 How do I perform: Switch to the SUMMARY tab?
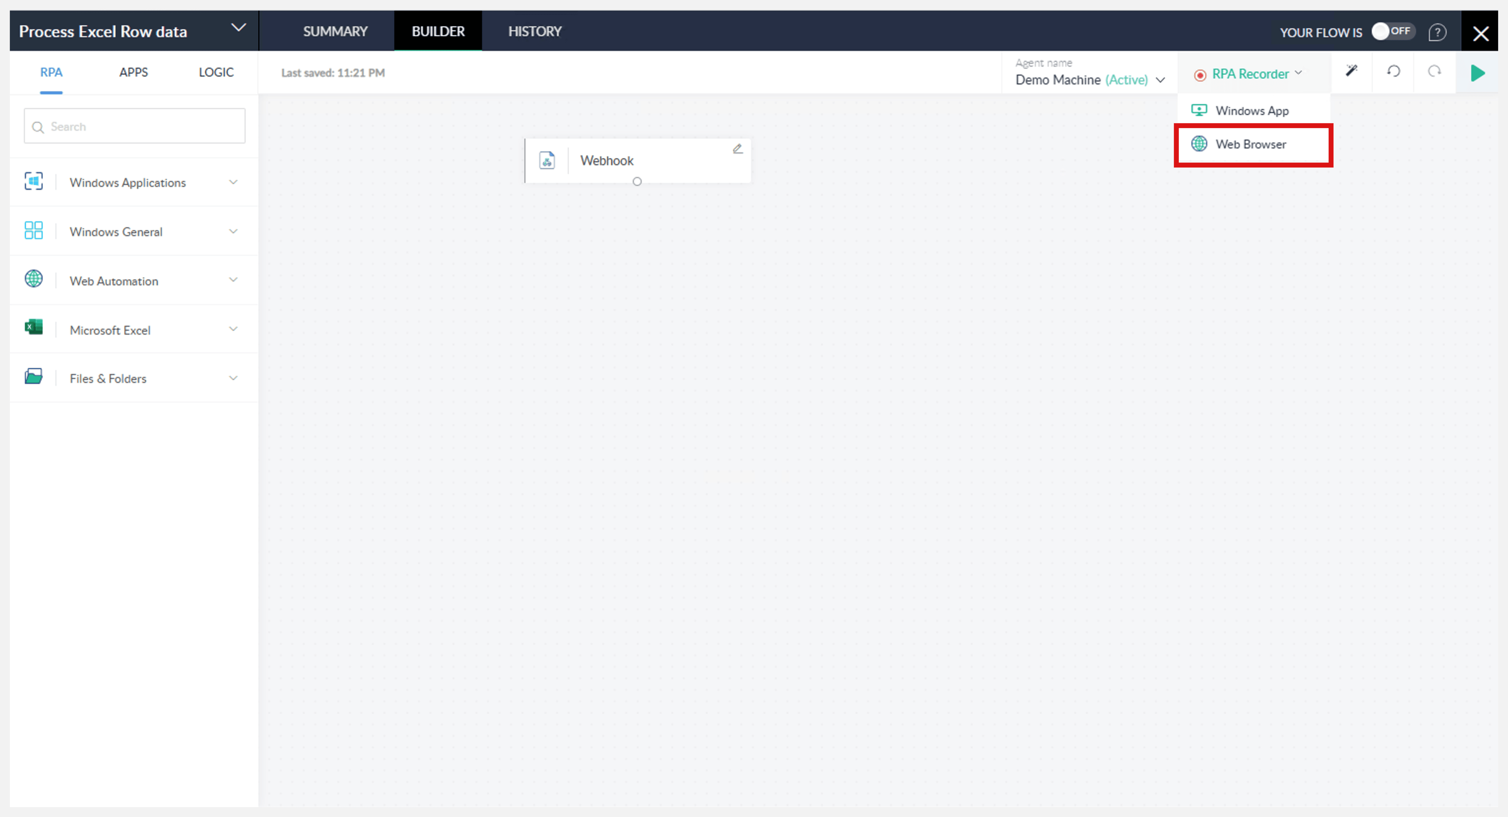point(335,31)
